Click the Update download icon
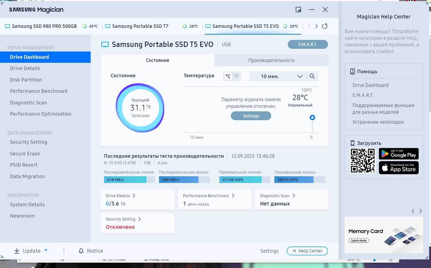The image size is (431, 268). (x=17, y=251)
